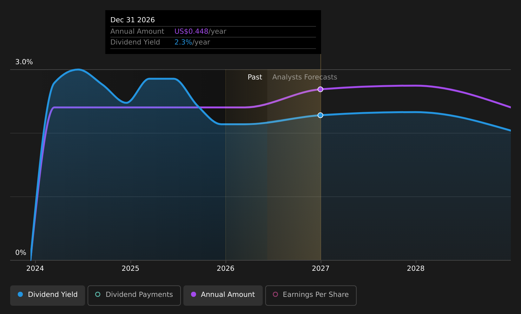
Task: Click the purple Annual Amount legend dot
Action: [194, 294]
